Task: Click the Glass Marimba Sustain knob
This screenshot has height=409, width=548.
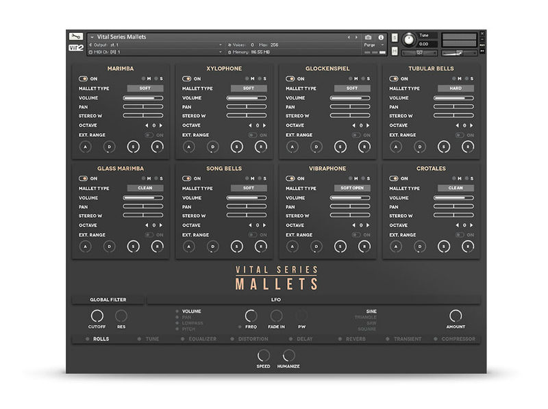Action: pos(133,247)
